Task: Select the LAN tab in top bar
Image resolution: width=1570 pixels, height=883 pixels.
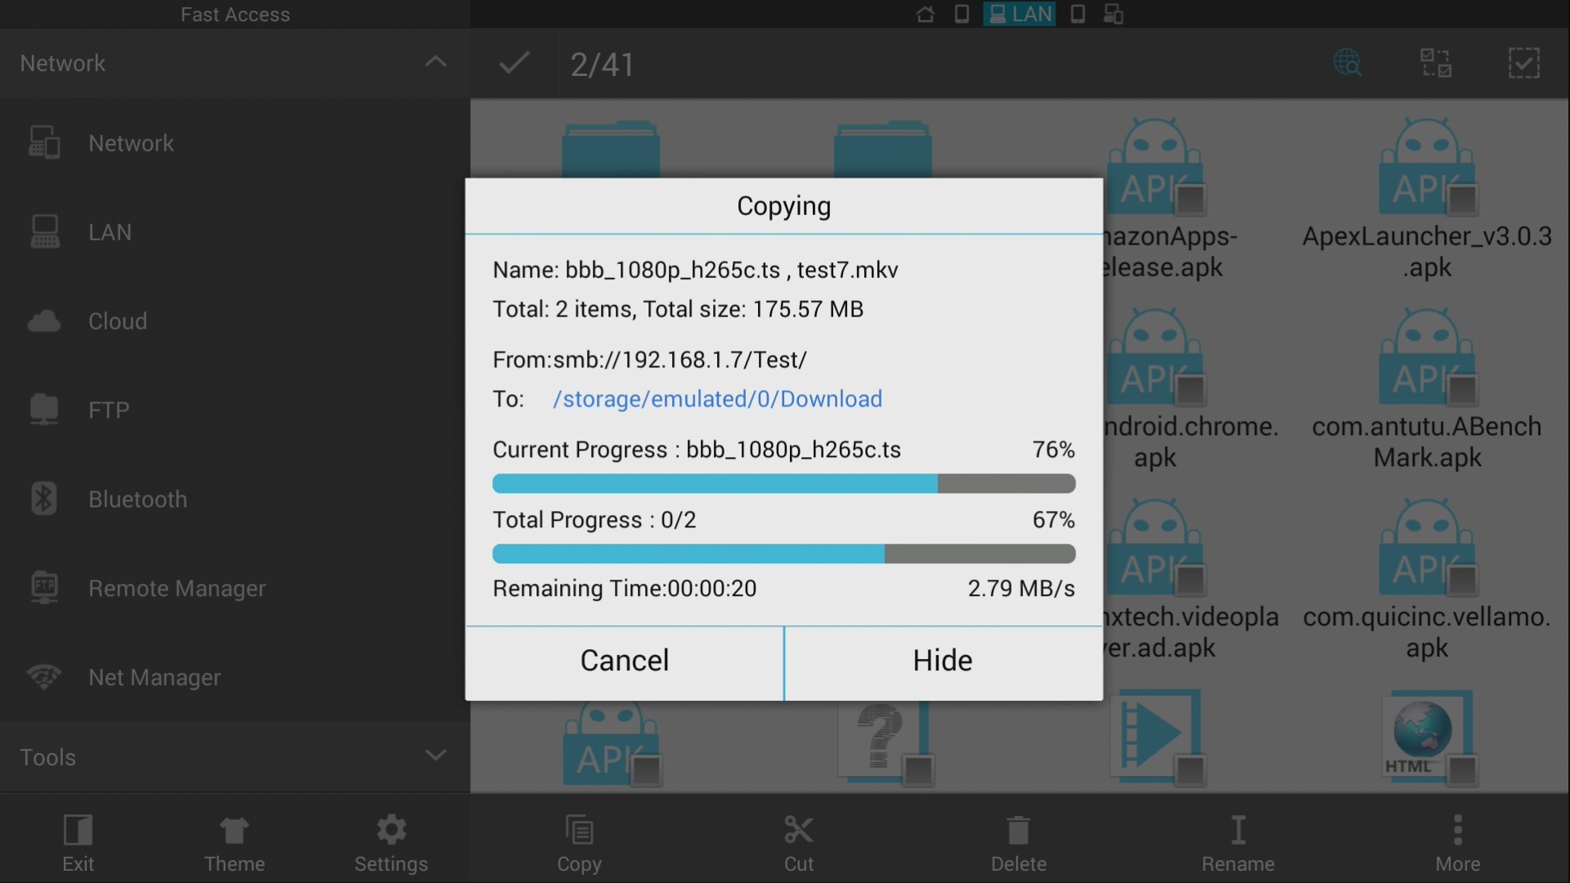Action: coord(1020,14)
